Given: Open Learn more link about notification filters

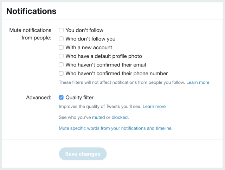Looking at the screenshot, I should (x=198, y=82).
